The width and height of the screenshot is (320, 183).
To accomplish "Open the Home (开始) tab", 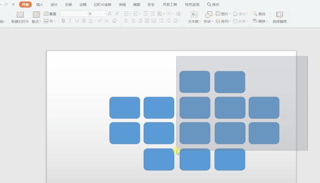I will click(26, 4).
